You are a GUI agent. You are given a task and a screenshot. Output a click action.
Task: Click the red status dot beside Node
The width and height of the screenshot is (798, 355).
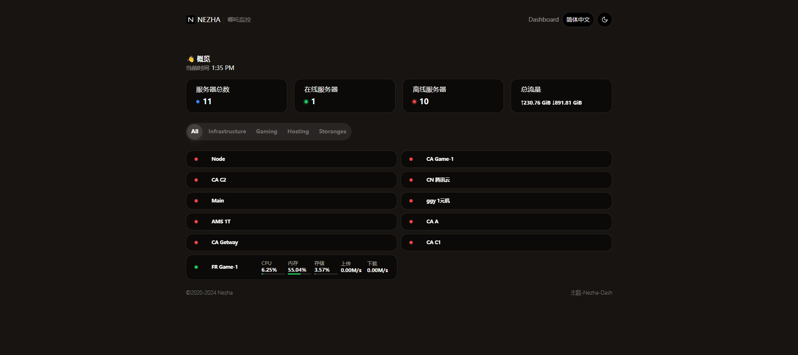coord(196,159)
